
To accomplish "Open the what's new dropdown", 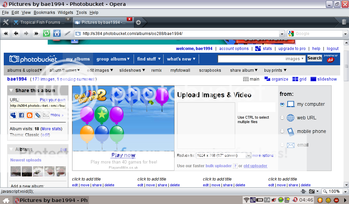I will pos(181,59).
